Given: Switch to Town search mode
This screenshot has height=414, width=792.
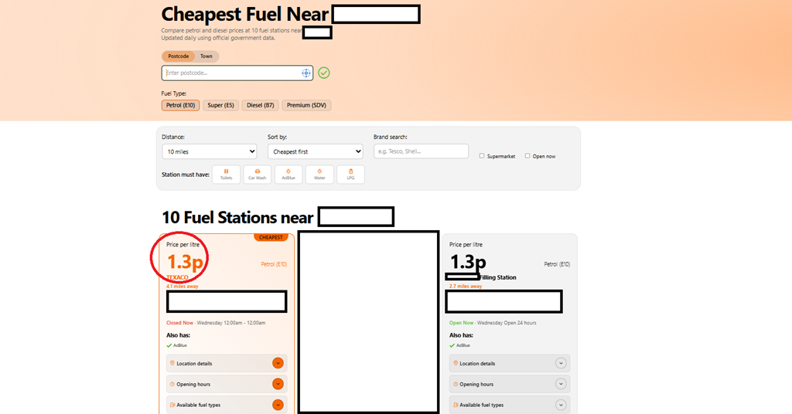Looking at the screenshot, I should (x=206, y=56).
